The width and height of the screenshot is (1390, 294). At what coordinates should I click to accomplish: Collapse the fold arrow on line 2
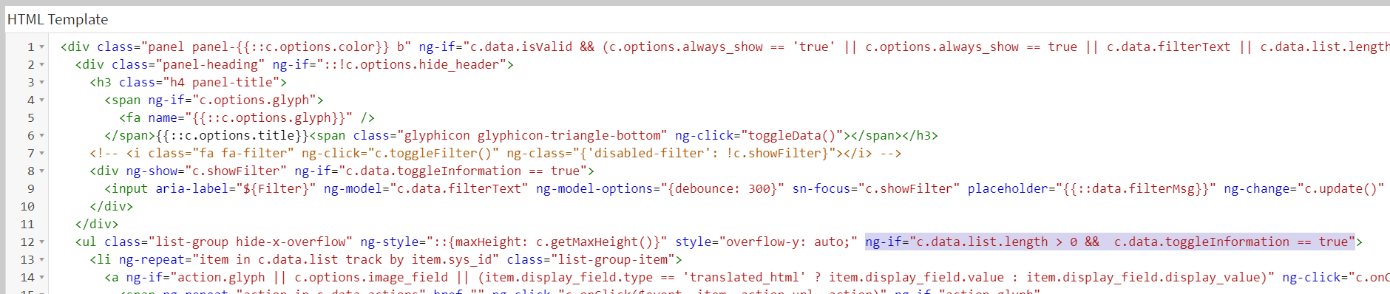coord(42,65)
